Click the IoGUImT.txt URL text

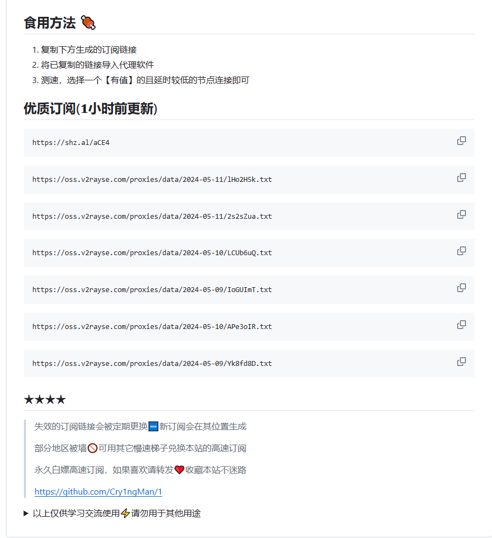point(152,289)
